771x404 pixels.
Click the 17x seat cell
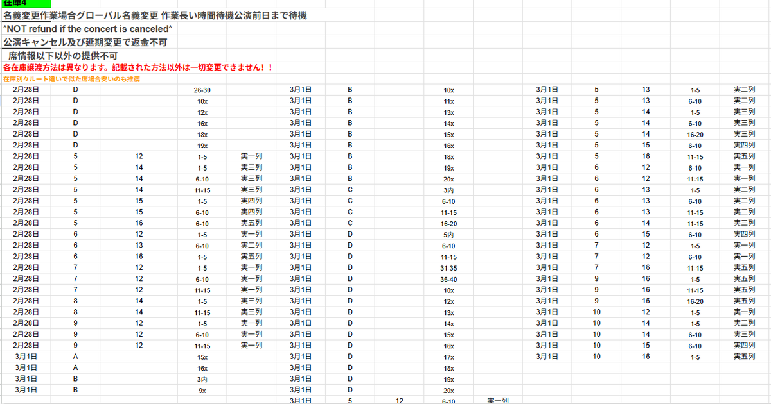click(448, 357)
